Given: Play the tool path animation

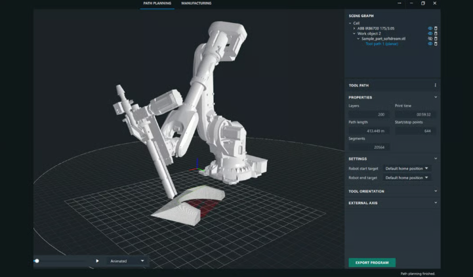Looking at the screenshot, I should 97,261.
